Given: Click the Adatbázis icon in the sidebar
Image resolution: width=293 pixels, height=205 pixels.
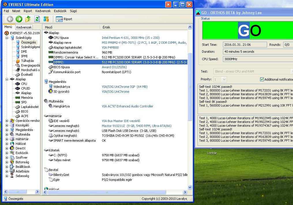Looking at the screenshot, I should tap(12, 171).
